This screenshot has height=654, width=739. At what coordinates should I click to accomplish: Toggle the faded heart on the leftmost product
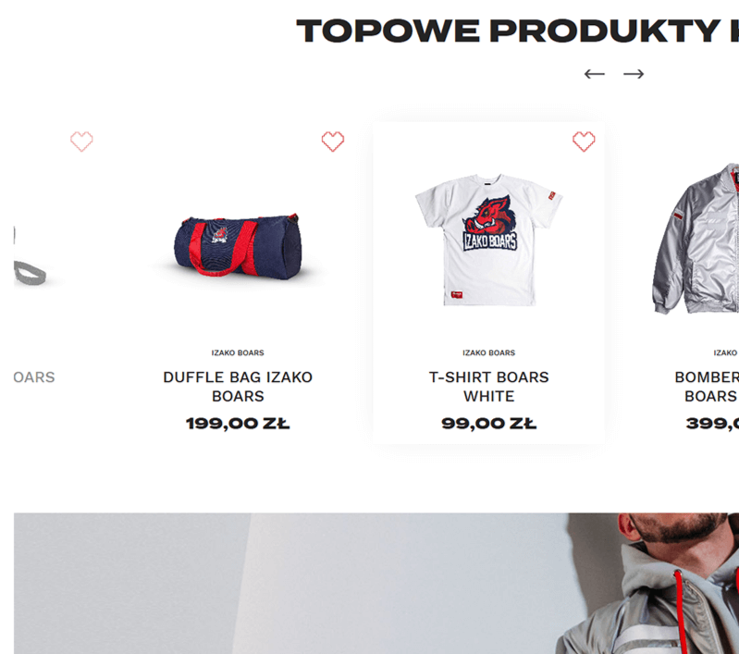coord(81,142)
